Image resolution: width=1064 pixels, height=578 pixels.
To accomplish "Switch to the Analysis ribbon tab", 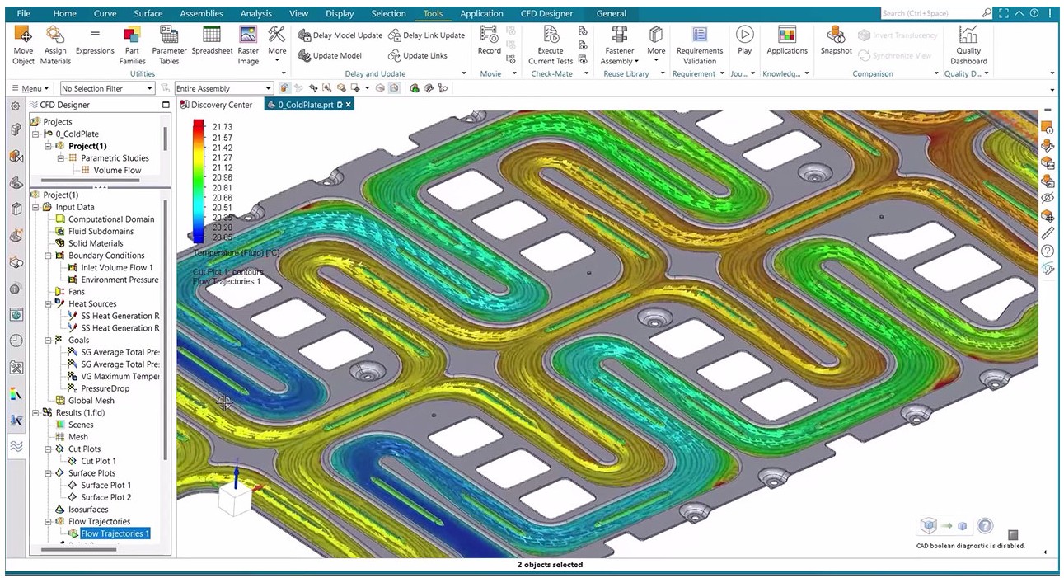I will (x=256, y=13).
